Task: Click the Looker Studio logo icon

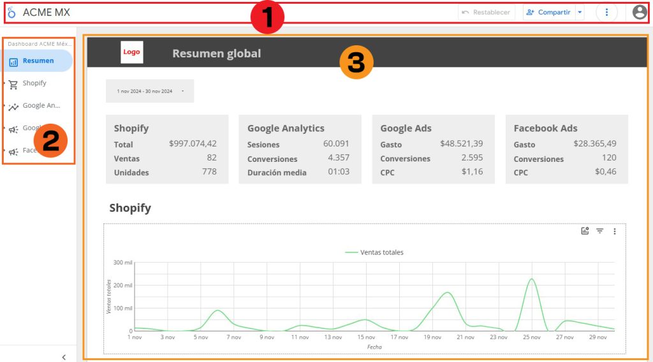Action: click(11, 13)
